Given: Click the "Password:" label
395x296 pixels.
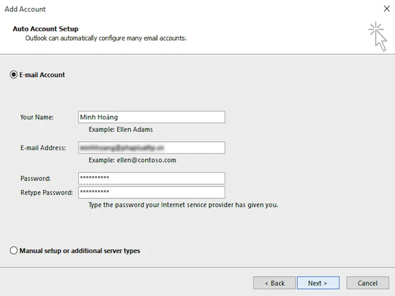Looking at the screenshot, I should coord(35,179).
